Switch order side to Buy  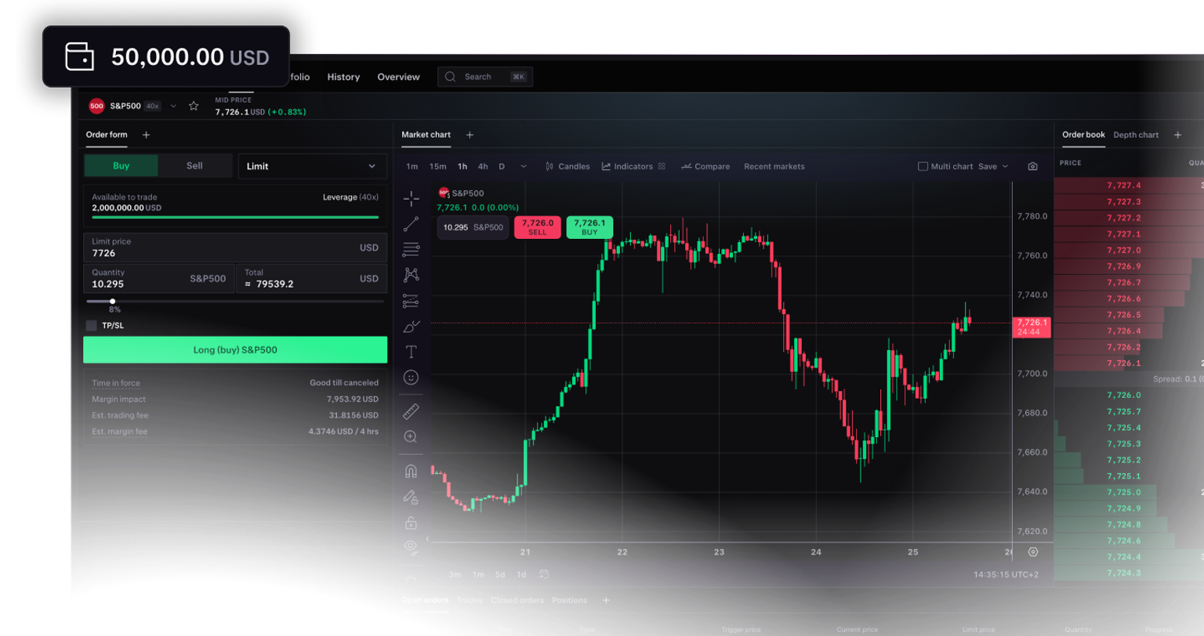[121, 166]
